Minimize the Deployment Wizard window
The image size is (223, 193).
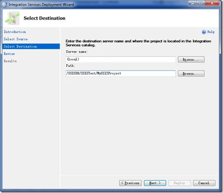tap(192, 3)
